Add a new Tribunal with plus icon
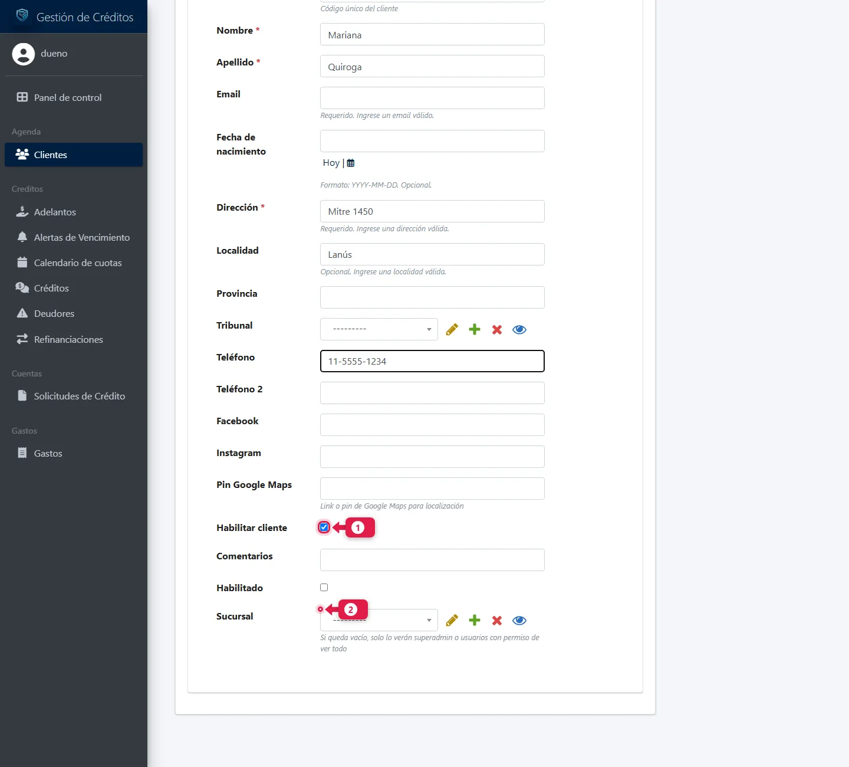This screenshot has height=767, width=849. click(x=475, y=329)
